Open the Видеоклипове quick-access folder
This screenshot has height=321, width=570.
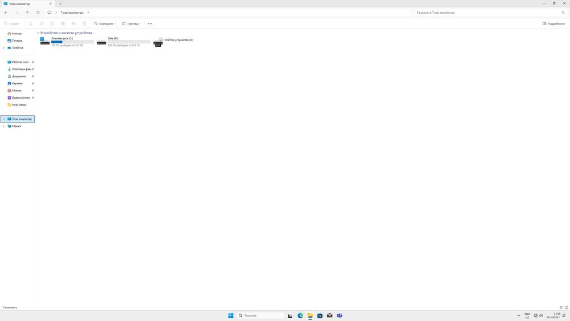(21, 98)
